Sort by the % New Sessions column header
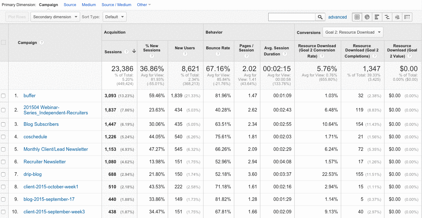This screenshot has height=218, width=422. (152, 48)
